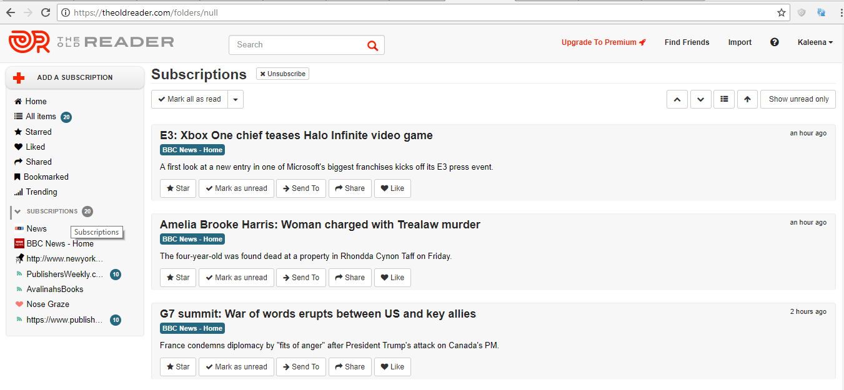Click Find Friends link
This screenshot has width=844, height=390.
[687, 42]
